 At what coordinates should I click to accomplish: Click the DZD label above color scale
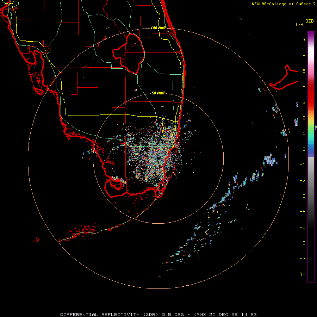click(x=310, y=21)
